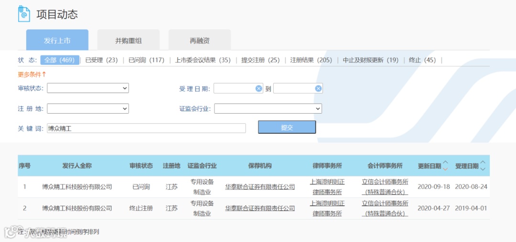Open row 1 华泰联合证券有限责任公司 link
Viewport: 516px width, 242px height.
pyautogui.click(x=260, y=187)
